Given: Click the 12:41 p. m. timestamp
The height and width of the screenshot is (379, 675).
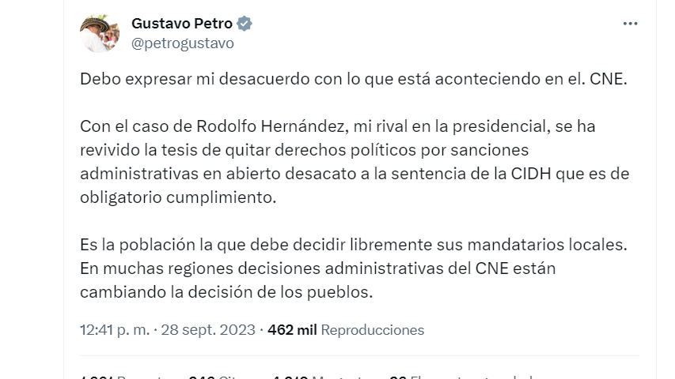Looking at the screenshot, I should pyautogui.click(x=115, y=330).
